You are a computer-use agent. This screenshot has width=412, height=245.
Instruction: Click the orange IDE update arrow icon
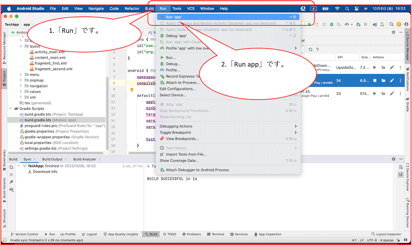pos(399,24)
